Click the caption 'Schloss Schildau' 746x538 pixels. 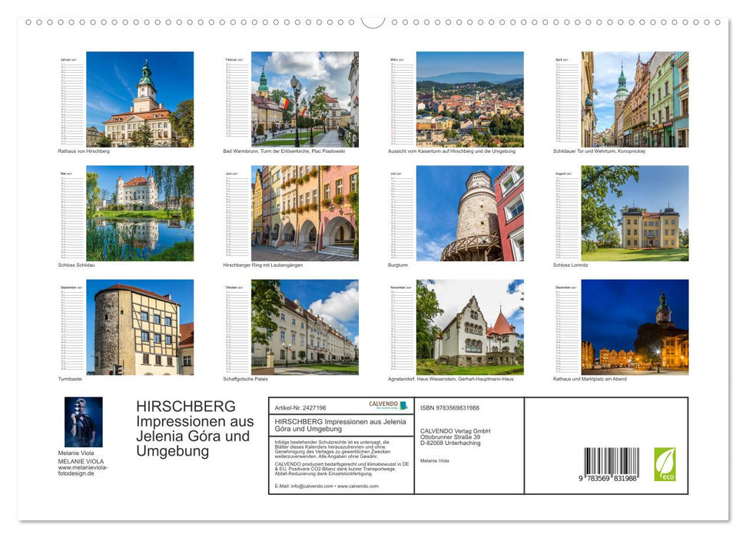pyautogui.click(x=76, y=265)
